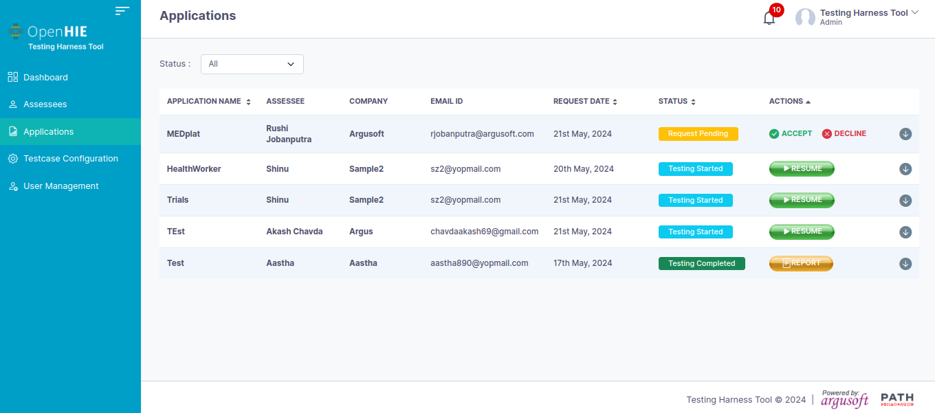Click Assessee column header
This screenshot has height=413, width=935.
(x=285, y=101)
